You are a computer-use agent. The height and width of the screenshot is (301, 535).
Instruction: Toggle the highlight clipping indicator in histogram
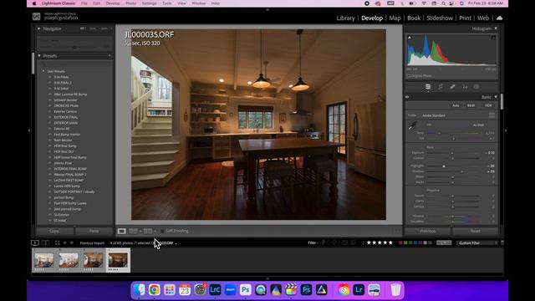pyautogui.click(x=493, y=37)
